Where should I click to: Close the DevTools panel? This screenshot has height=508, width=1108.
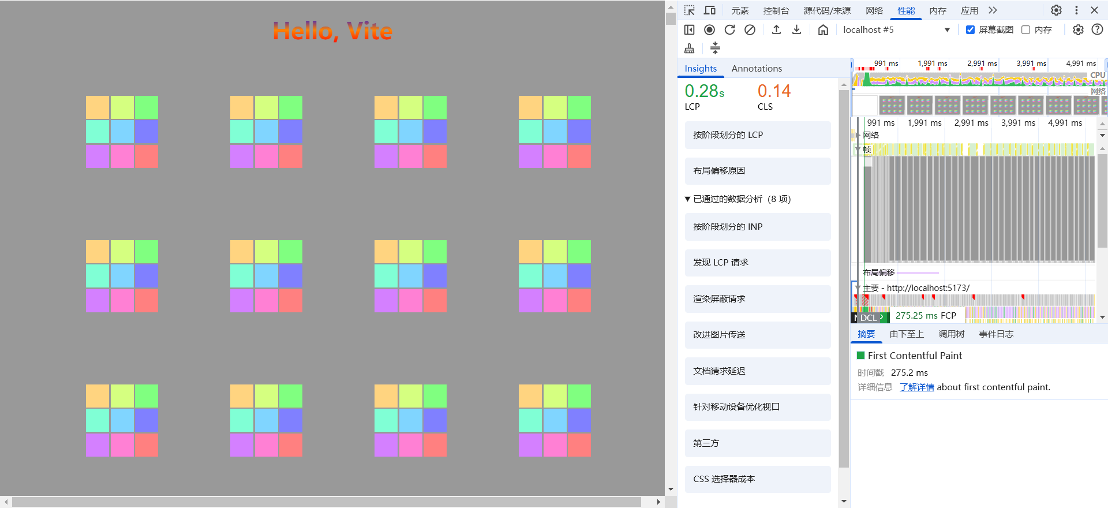(1094, 10)
